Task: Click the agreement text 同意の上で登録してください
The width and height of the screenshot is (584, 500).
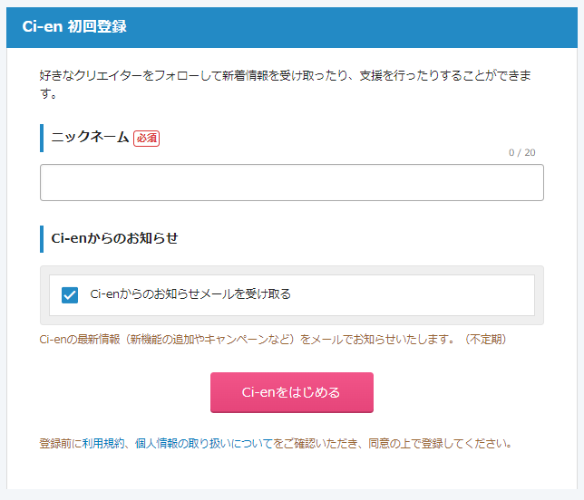Action: pos(440,443)
